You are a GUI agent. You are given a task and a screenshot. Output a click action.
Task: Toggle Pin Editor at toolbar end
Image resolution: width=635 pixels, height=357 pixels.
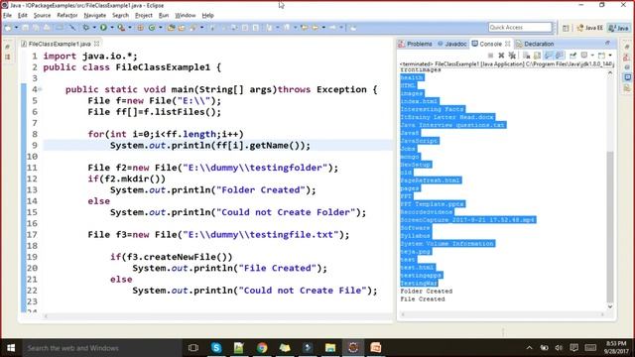tap(353, 28)
